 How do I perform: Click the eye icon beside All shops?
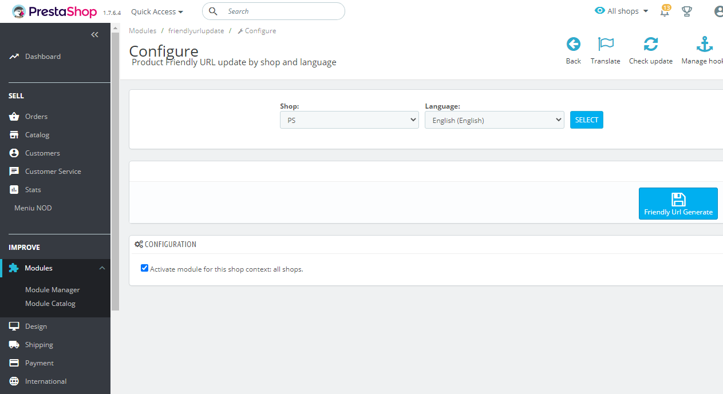point(600,11)
